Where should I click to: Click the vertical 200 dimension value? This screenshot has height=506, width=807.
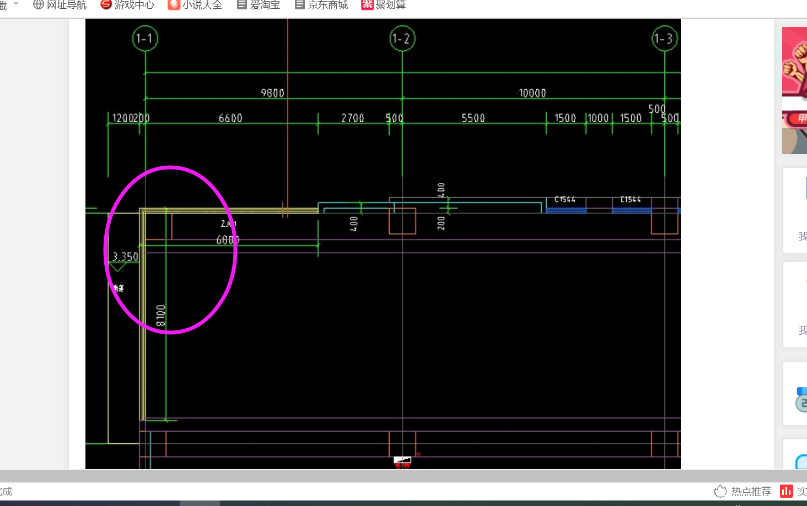pyautogui.click(x=441, y=223)
